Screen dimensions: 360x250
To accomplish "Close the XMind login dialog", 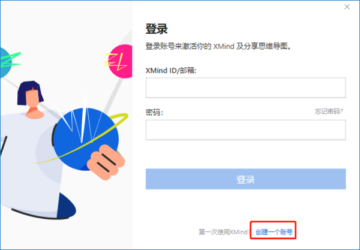I will point(347,7).
